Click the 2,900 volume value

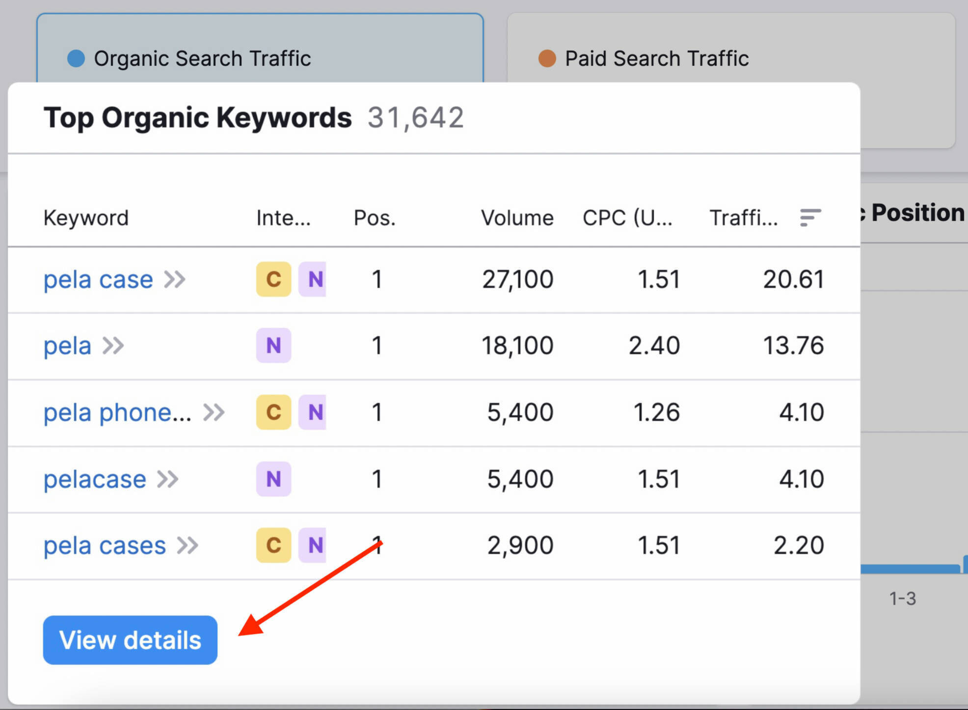click(520, 546)
